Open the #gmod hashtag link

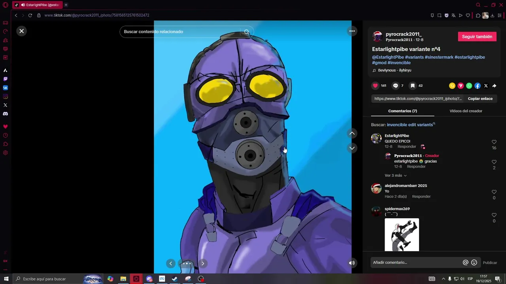pyautogui.click(x=379, y=63)
